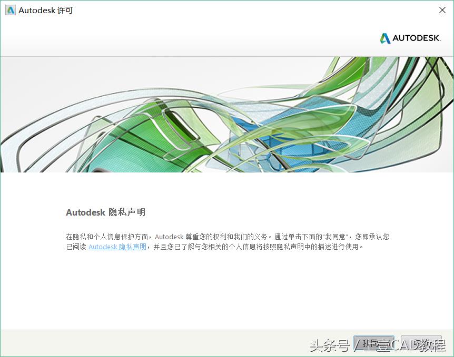
Task: Open the Autodesk 隐私声明 hyperlink
Action: pos(117,247)
